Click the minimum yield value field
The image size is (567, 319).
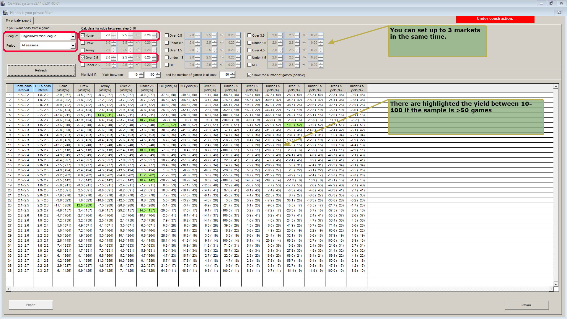[x=133, y=75]
